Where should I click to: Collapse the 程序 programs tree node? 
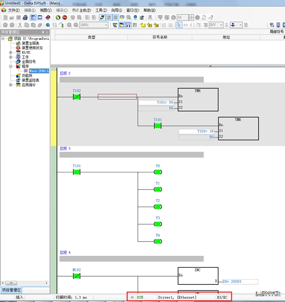click(x=11, y=66)
